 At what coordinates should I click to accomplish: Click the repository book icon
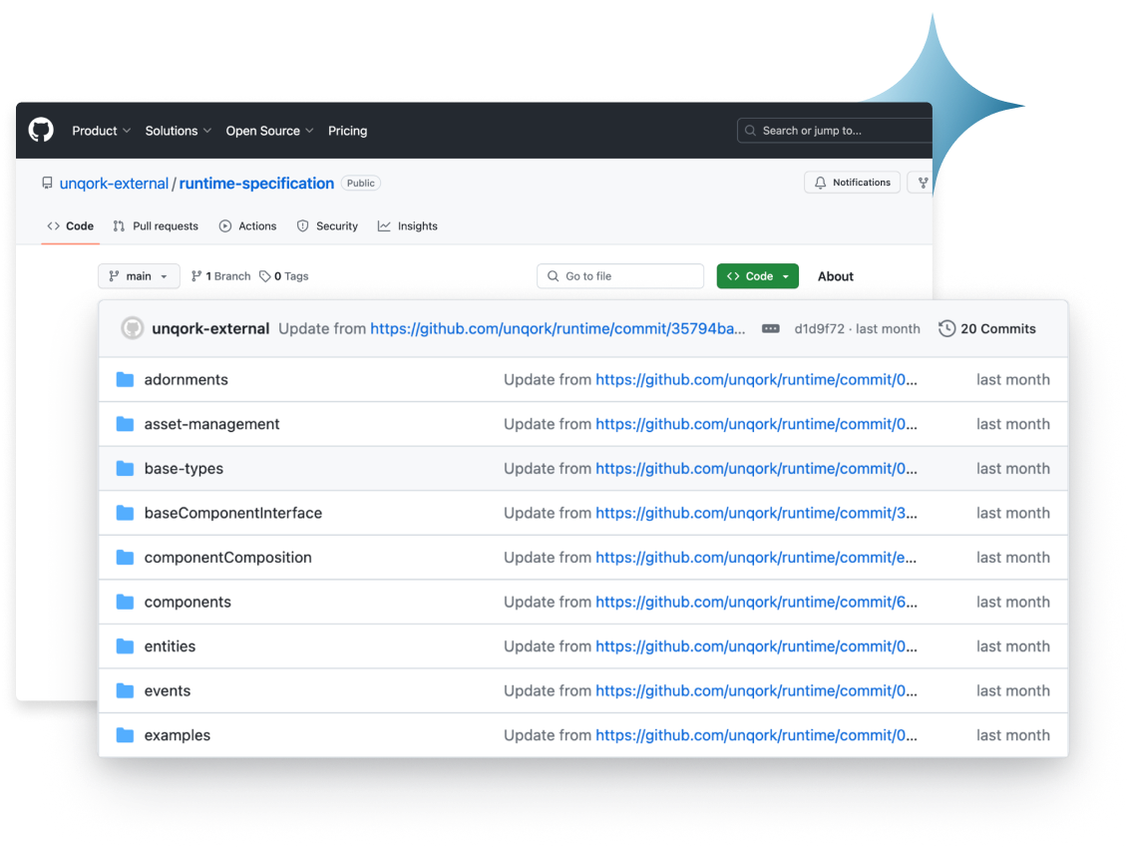[x=48, y=183]
